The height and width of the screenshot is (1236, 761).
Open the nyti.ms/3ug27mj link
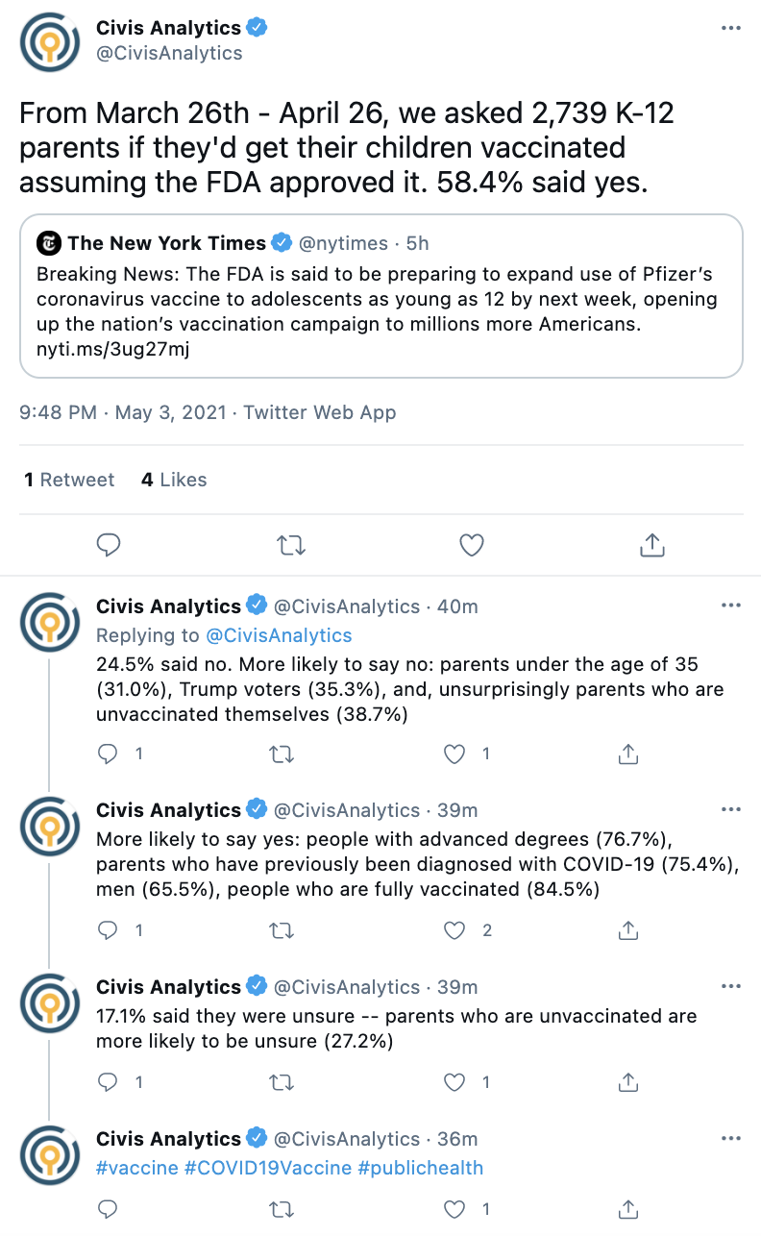[x=113, y=350]
